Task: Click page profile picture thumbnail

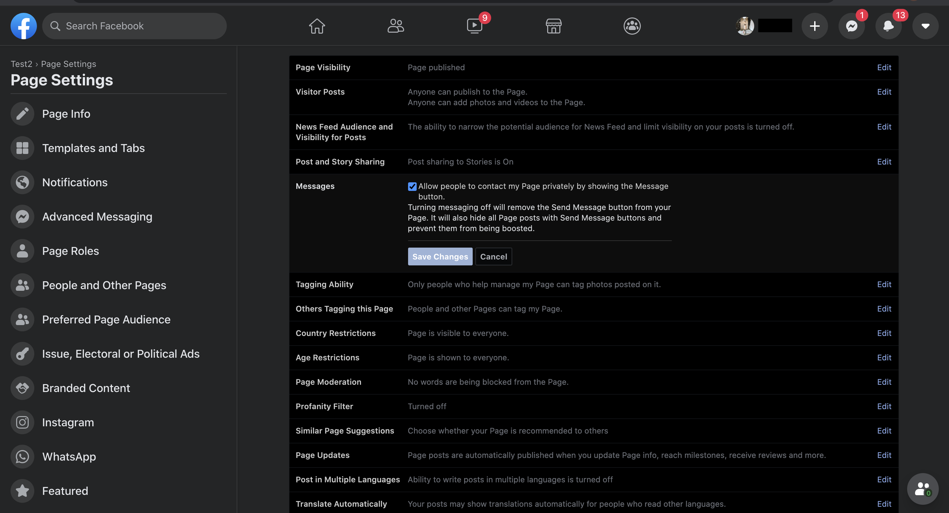Action: pos(746,25)
